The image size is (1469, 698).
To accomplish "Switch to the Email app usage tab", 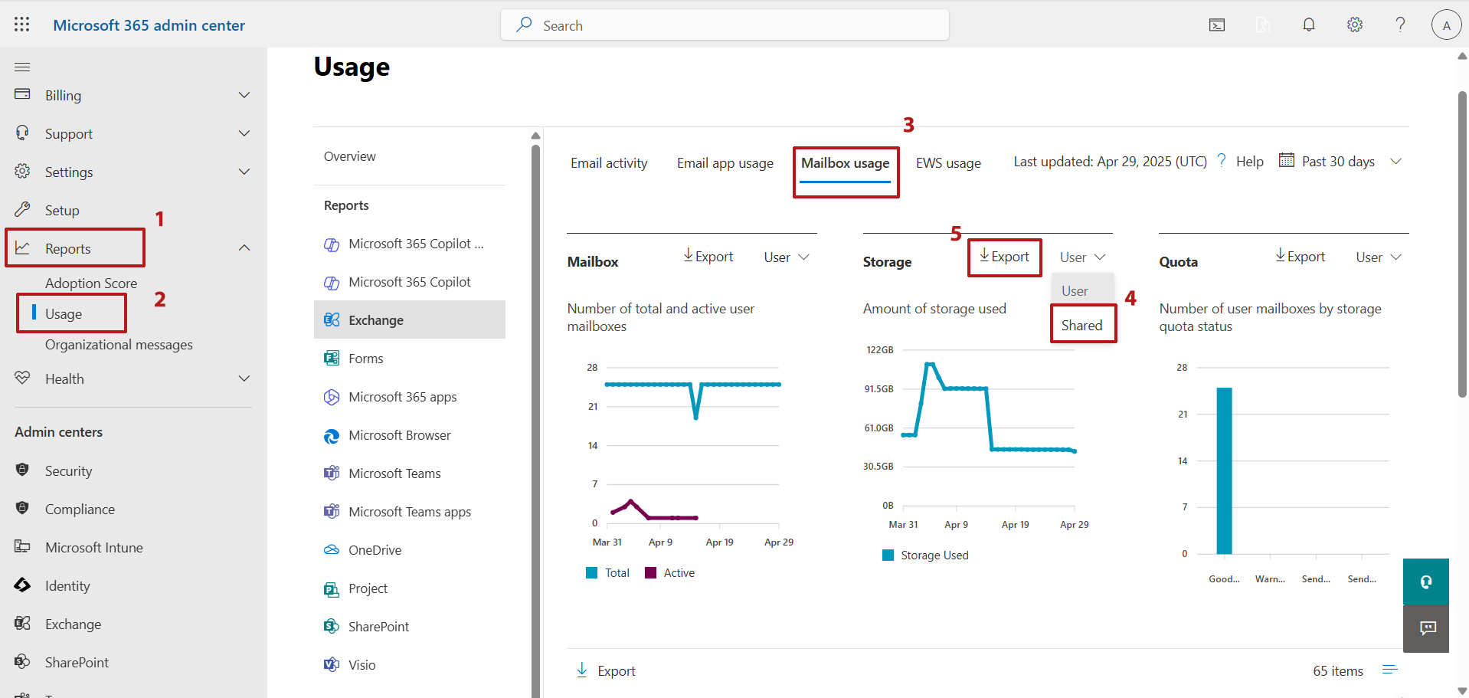I will pos(725,163).
